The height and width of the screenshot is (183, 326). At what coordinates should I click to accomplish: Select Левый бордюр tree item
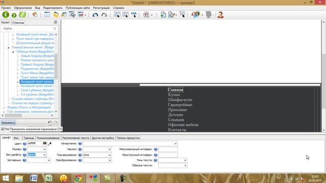[37, 56]
